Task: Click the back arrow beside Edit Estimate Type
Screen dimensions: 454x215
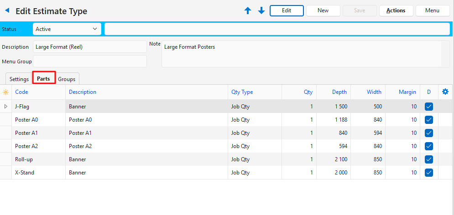Action: [x=7, y=11]
